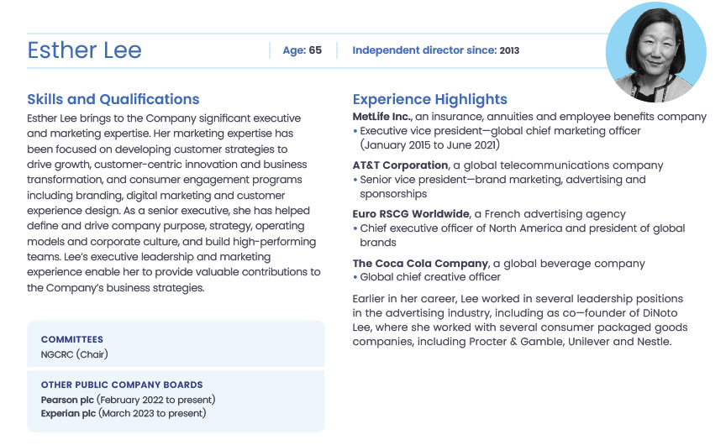This screenshot has width=726, height=445.
Task: Click the COMMITTEES section label
Action: pos(72,339)
